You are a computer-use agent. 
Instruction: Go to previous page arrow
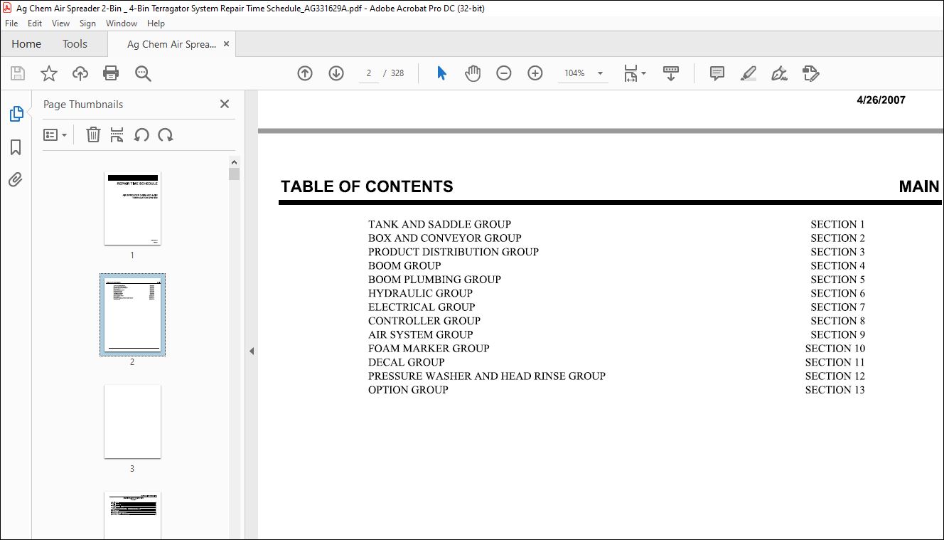(305, 73)
